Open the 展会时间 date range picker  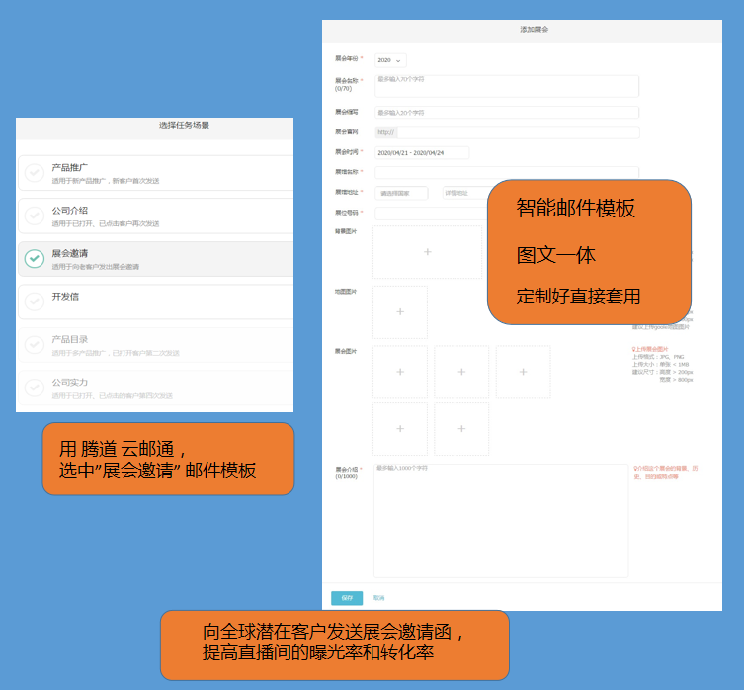[x=421, y=152]
